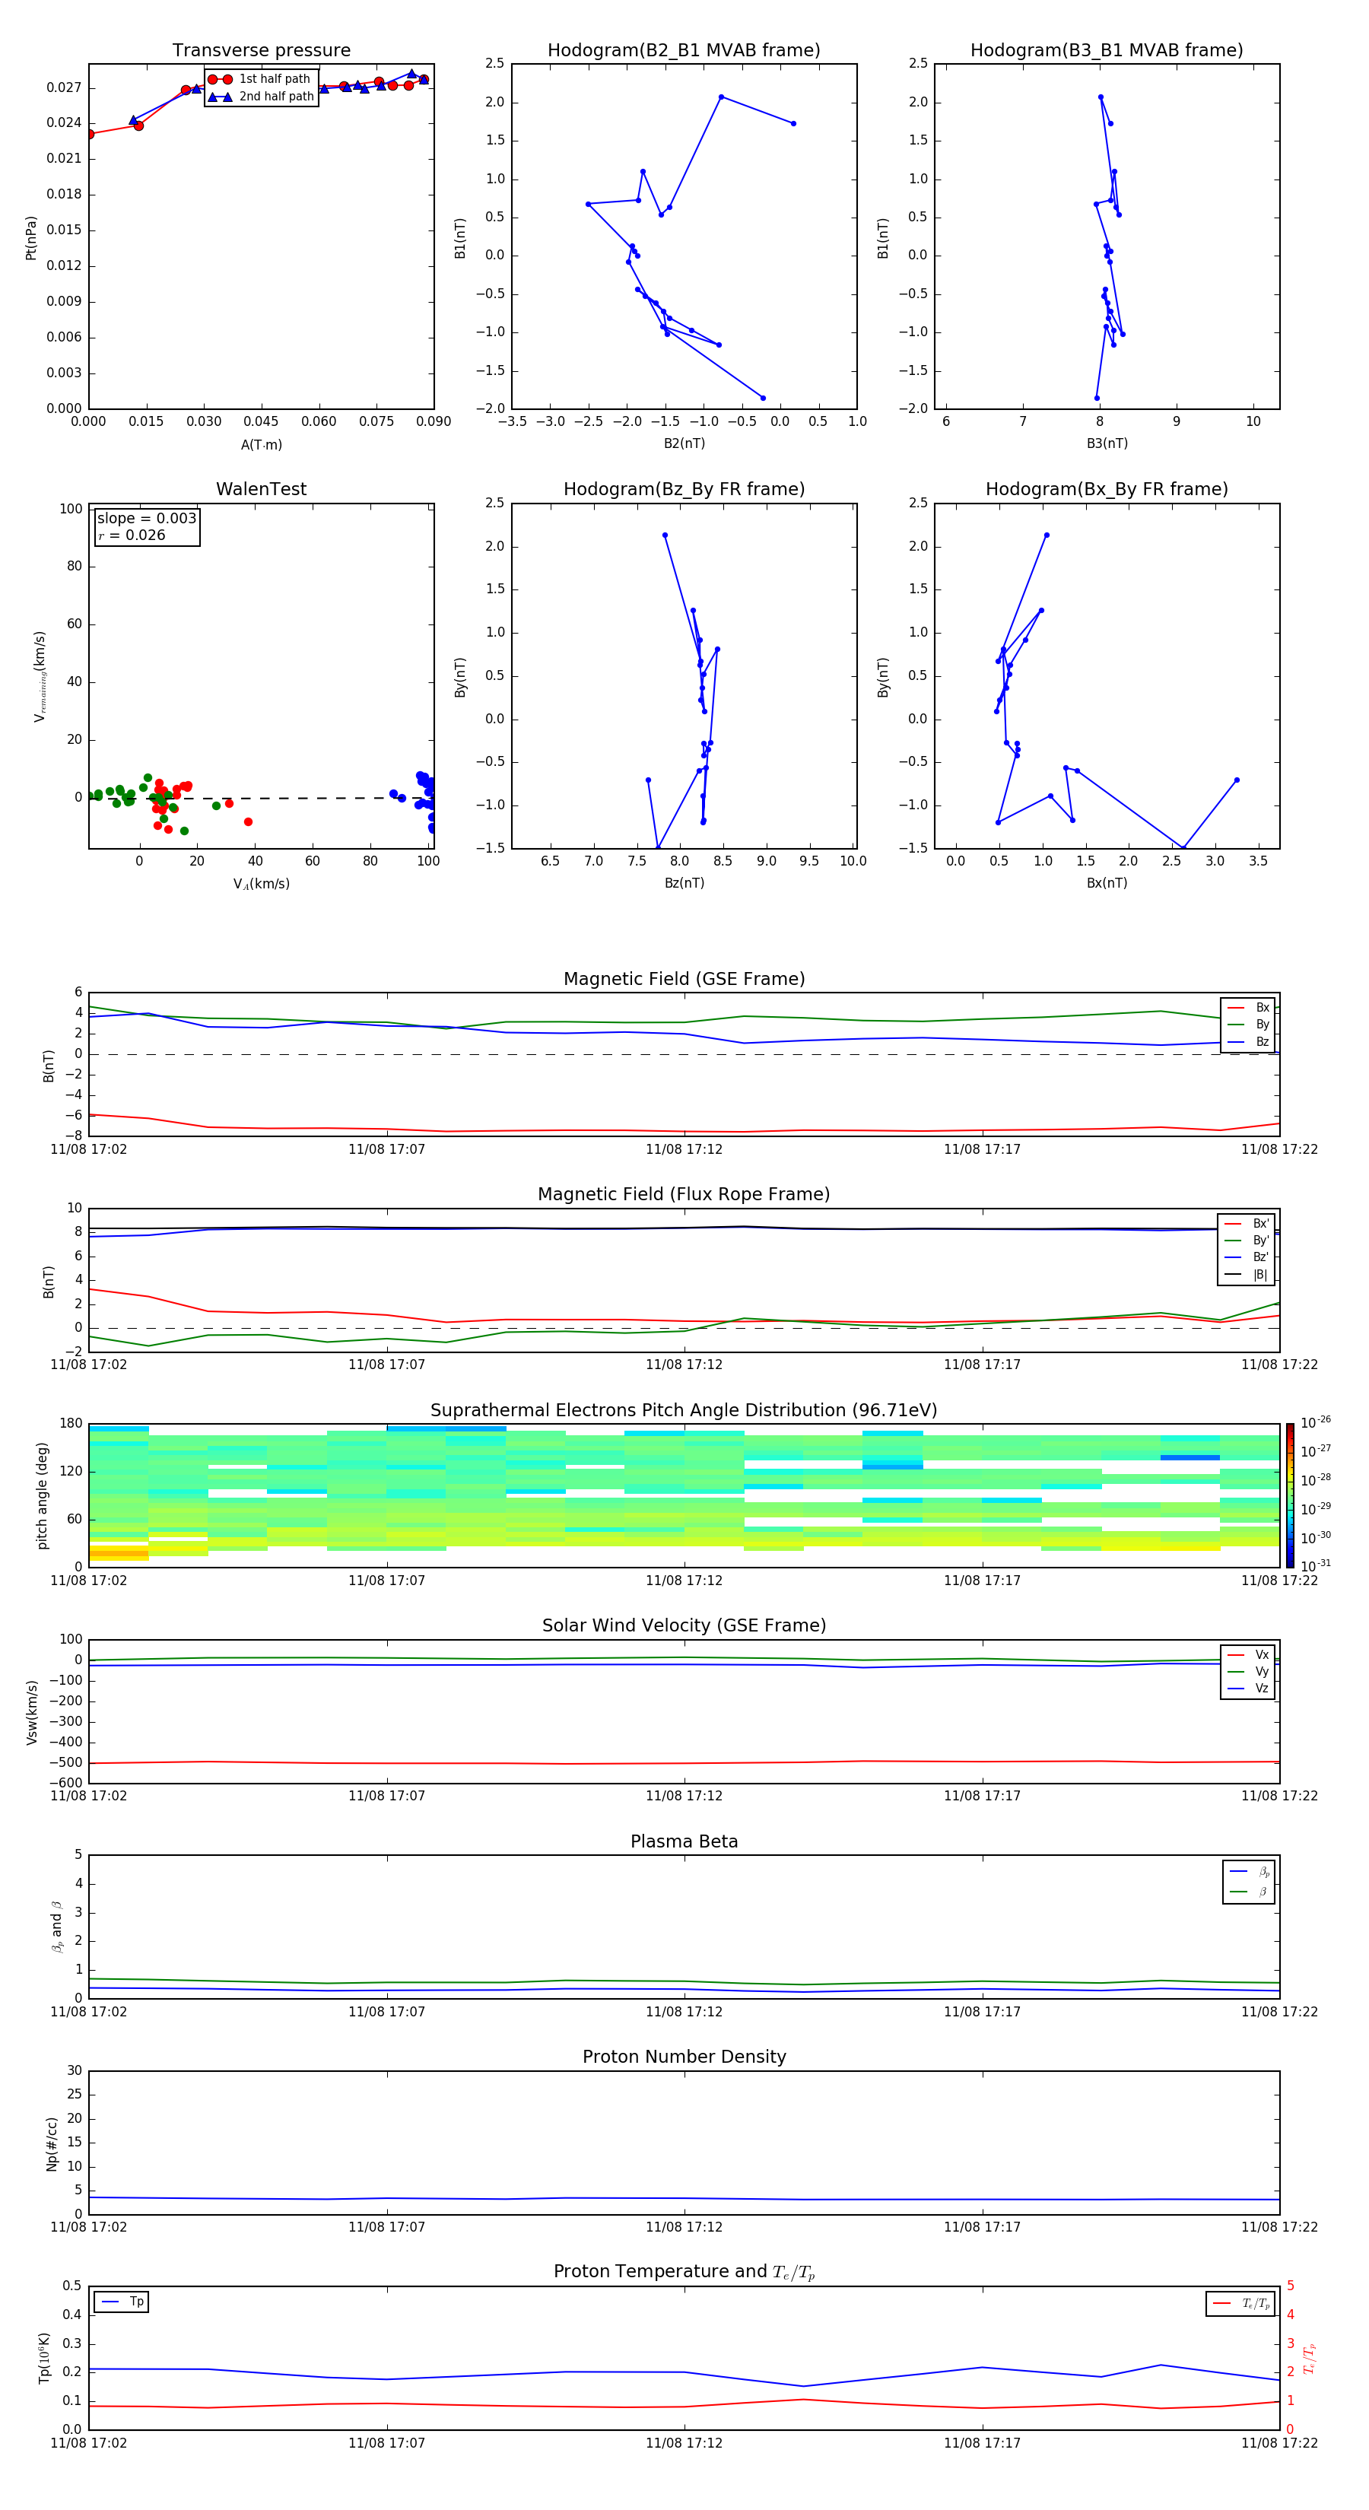Click the red Te/Tp right-axis label

click(x=1309, y=2358)
